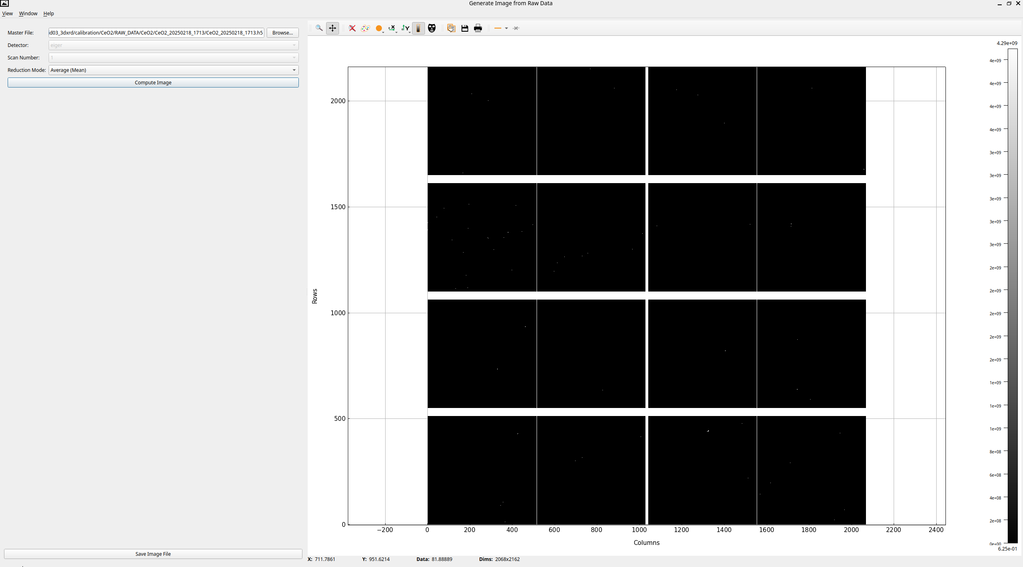Click the "Dims: 2068x2162" status entry
This screenshot has width=1023, height=567.
tap(499, 559)
